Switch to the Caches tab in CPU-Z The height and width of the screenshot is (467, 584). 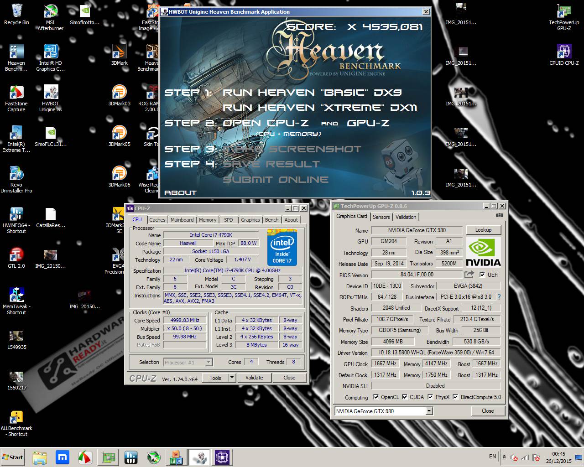157,220
